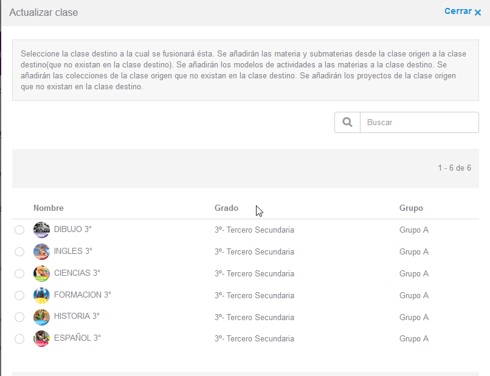Viewport: 490px width, 376px height.
Task: Click the ESPAÑOL 3° class name
Action: pyautogui.click(x=77, y=338)
